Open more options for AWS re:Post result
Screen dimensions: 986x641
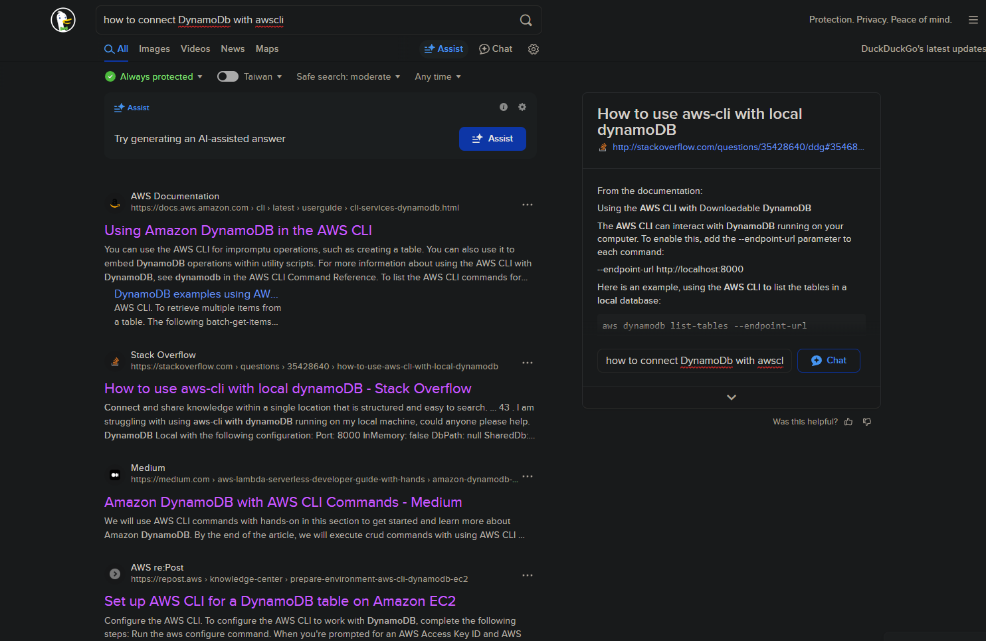528,575
